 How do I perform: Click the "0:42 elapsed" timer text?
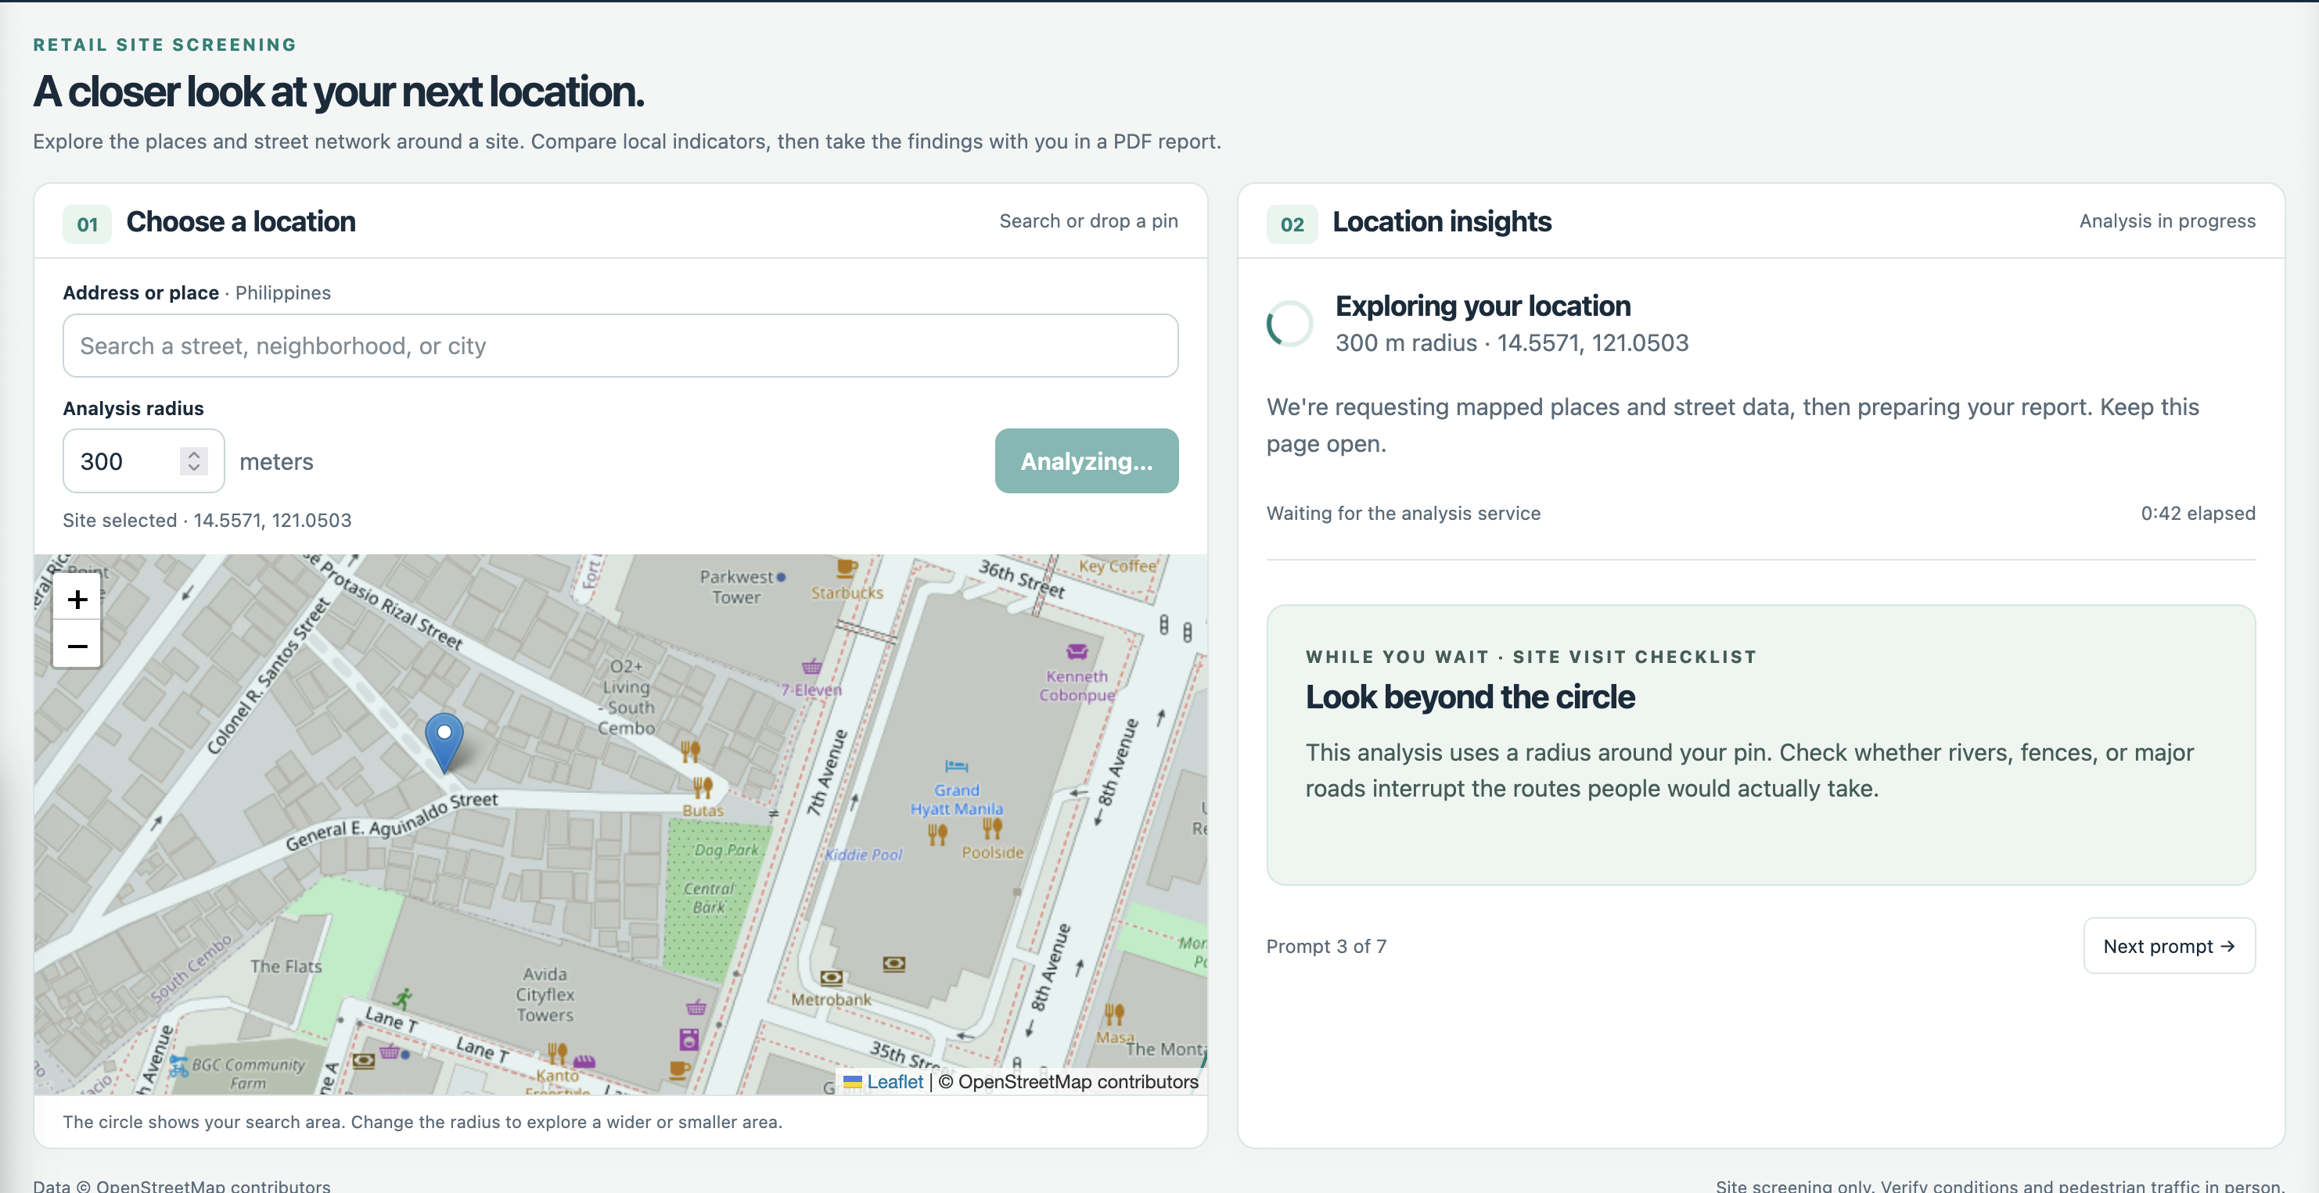coord(2198,513)
